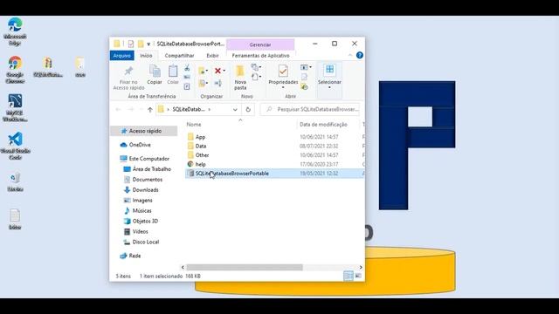Collapse the ribbon with the chevron
The image size is (559, 314).
350,55
